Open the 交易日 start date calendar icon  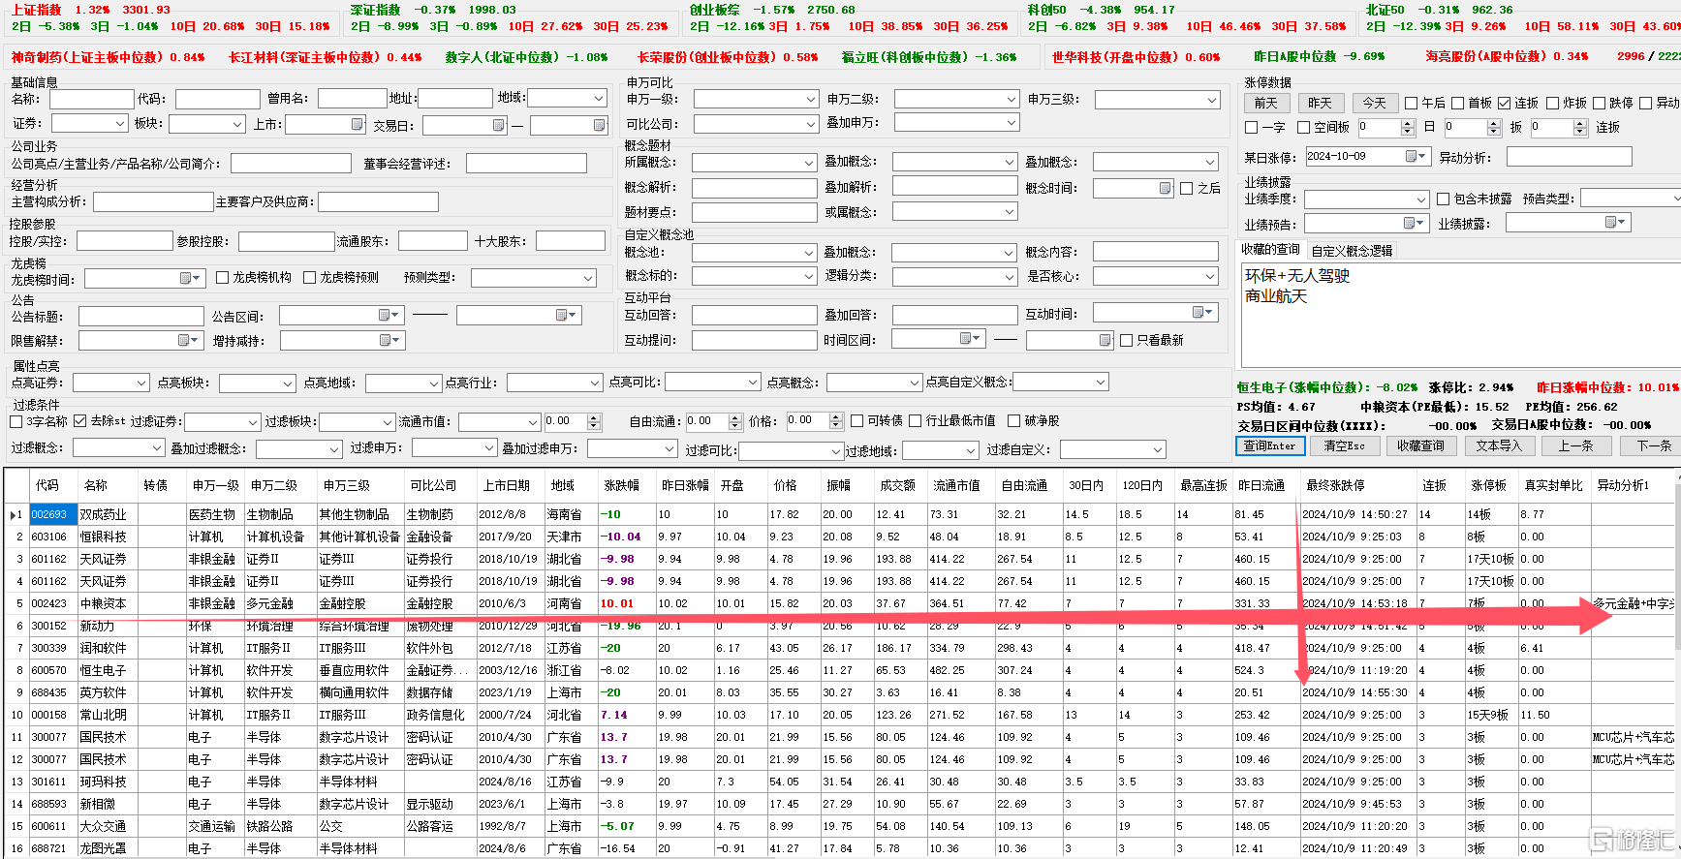click(x=498, y=125)
